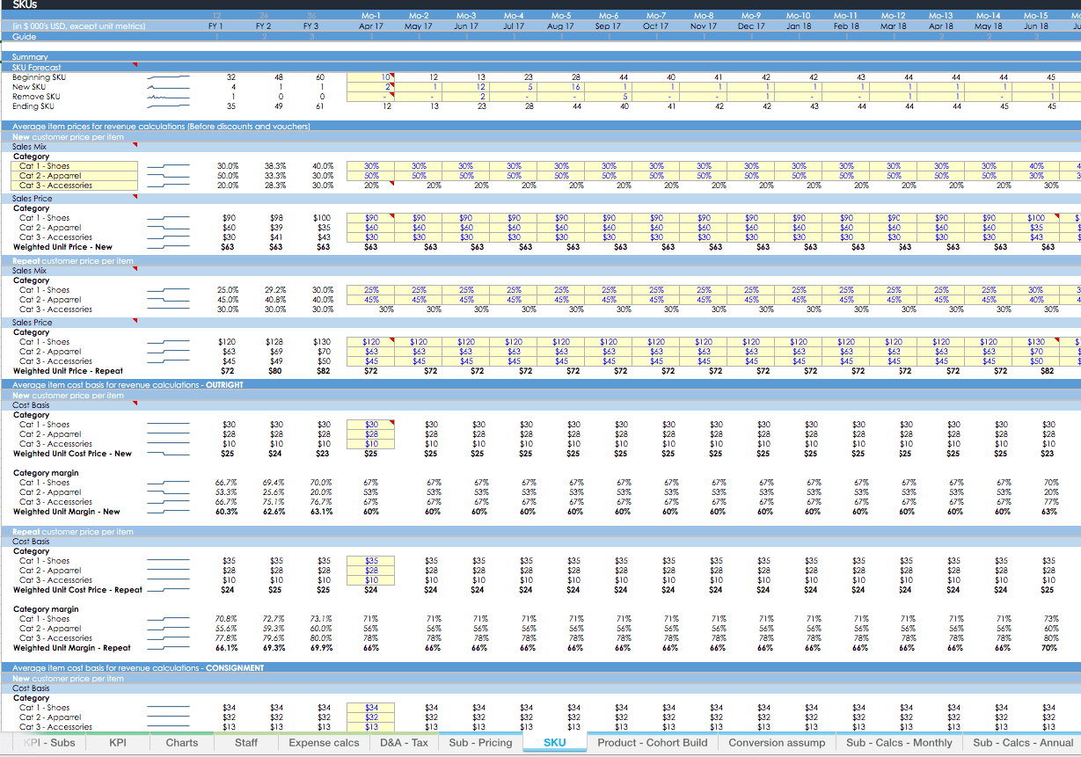Click the SKUs sheet title
The image size is (1081, 757).
tap(25, 4)
